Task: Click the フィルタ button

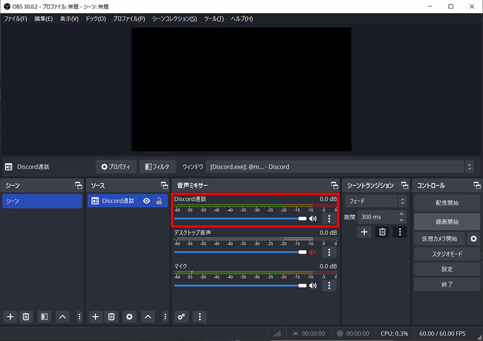Action: 157,167
